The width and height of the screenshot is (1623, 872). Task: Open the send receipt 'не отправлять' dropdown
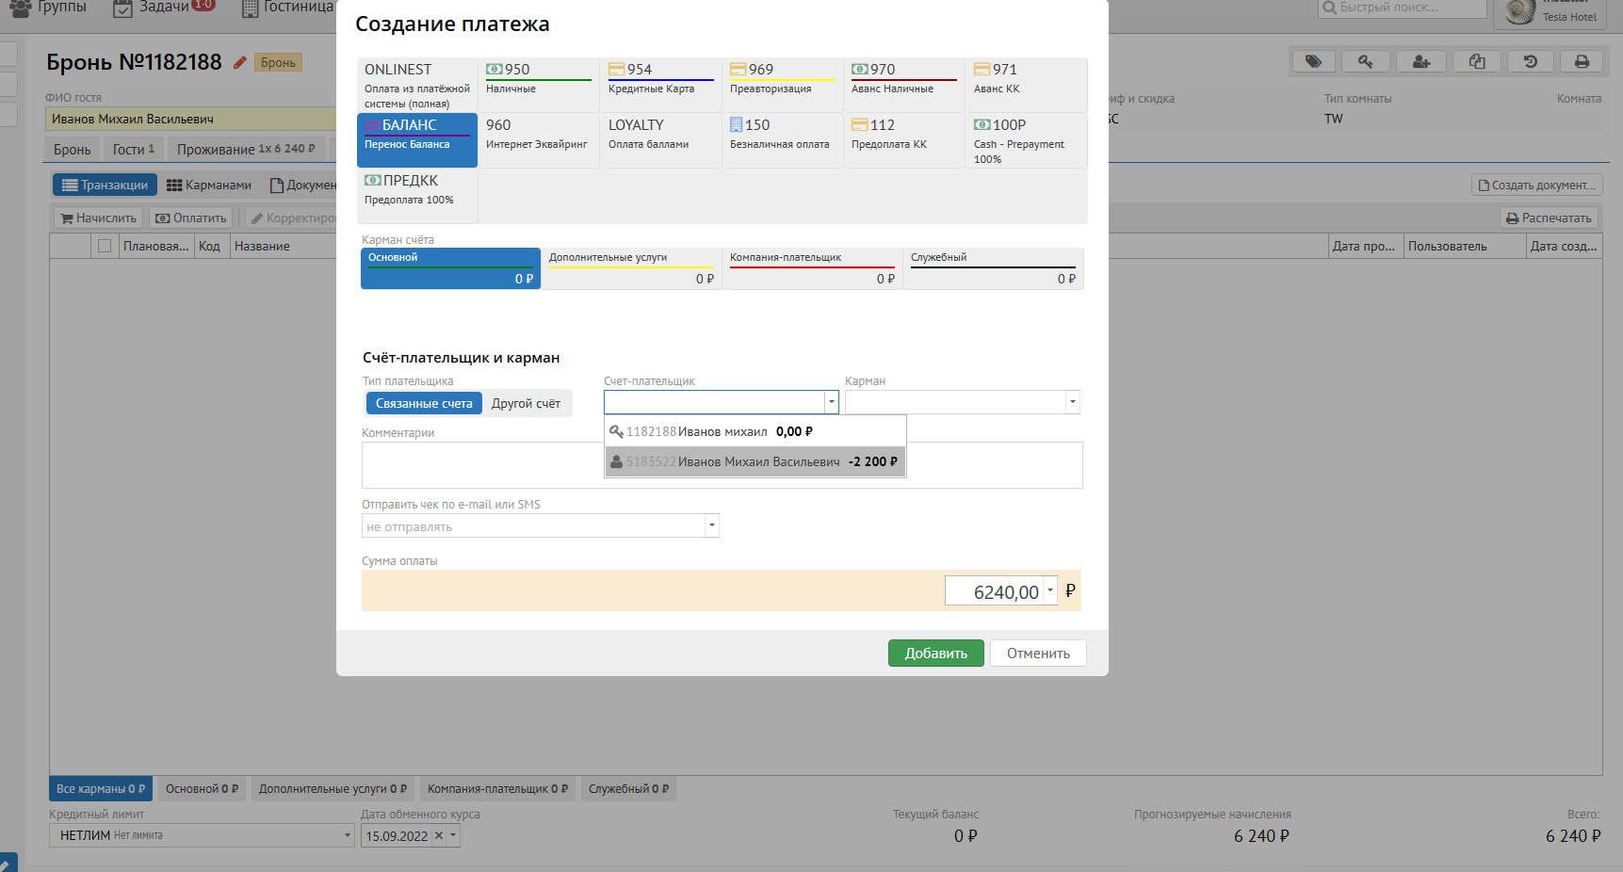712,525
